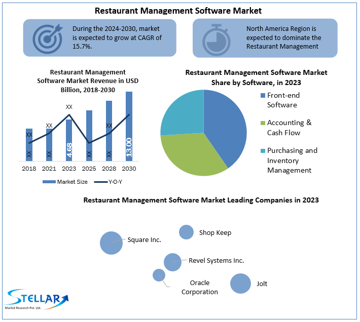Click the Market Size legend marker
This screenshot has height=322, width=360.
(49, 182)
